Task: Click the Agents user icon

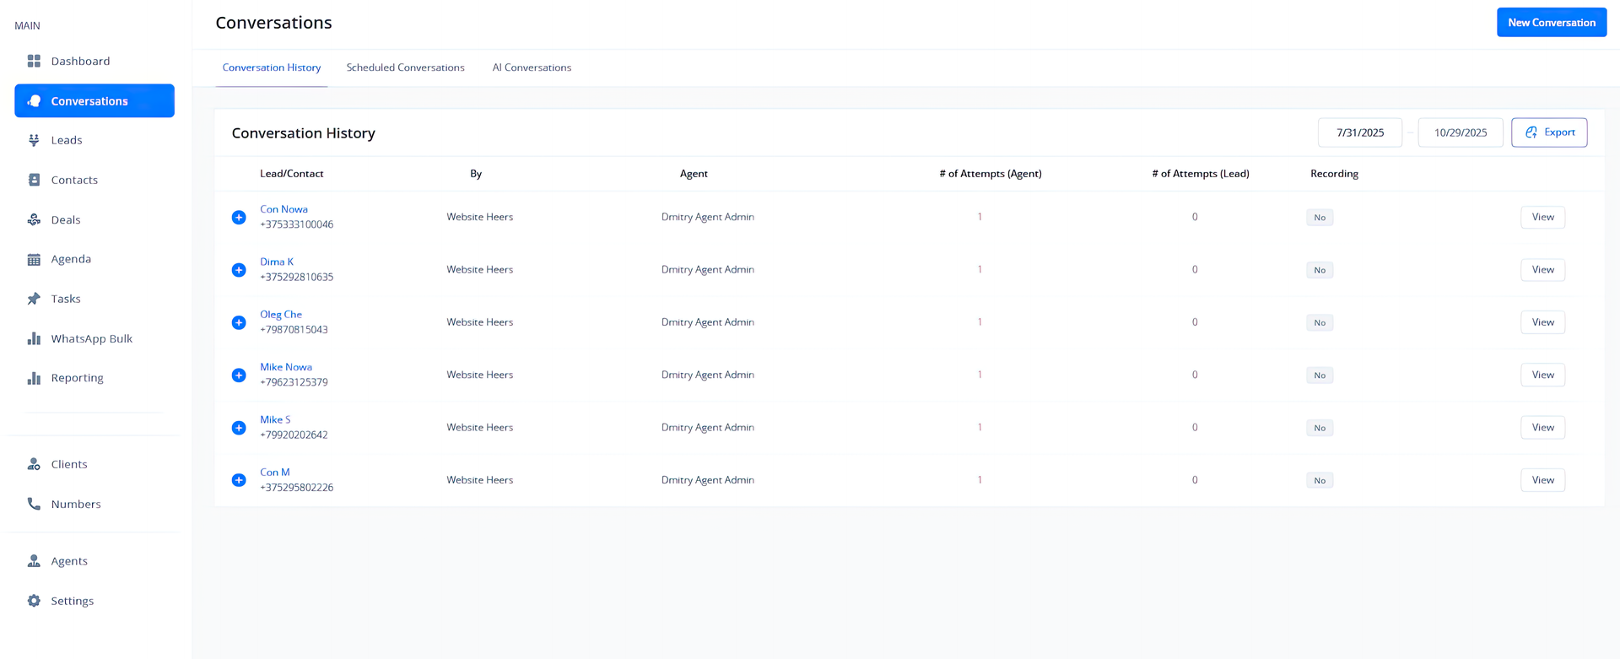Action: pyautogui.click(x=34, y=561)
